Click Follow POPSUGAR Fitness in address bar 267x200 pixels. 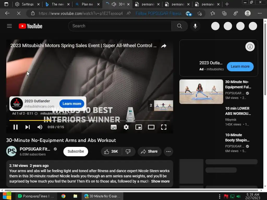coord(159,14)
